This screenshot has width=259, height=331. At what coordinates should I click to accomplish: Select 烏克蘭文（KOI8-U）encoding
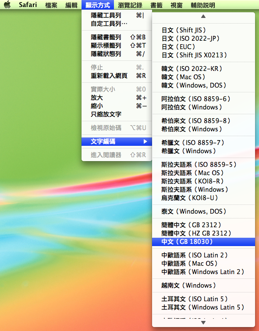click(x=203, y=198)
